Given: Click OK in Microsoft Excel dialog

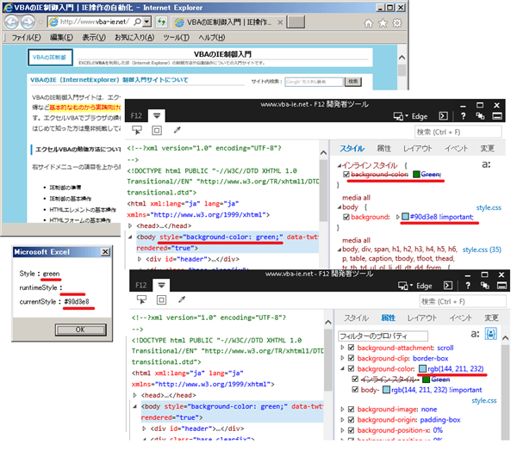Looking at the screenshot, I should pyautogui.click(x=81, y=330).
